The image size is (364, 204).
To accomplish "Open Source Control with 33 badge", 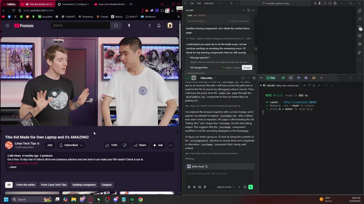I will [x=360, y=28].
